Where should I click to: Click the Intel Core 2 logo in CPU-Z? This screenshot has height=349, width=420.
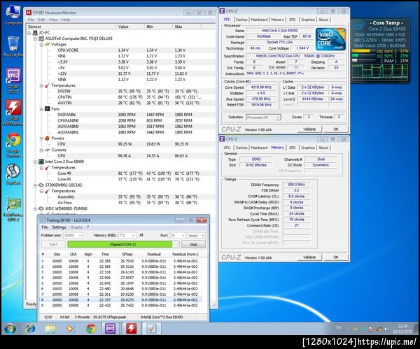(330, 39)
